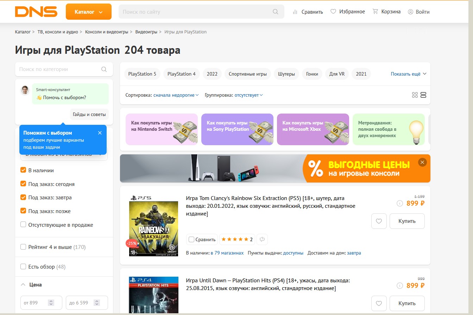Open Как покупать игры на Nintendo Switch guide
The image size is (473, 315).
coord(162,129)
